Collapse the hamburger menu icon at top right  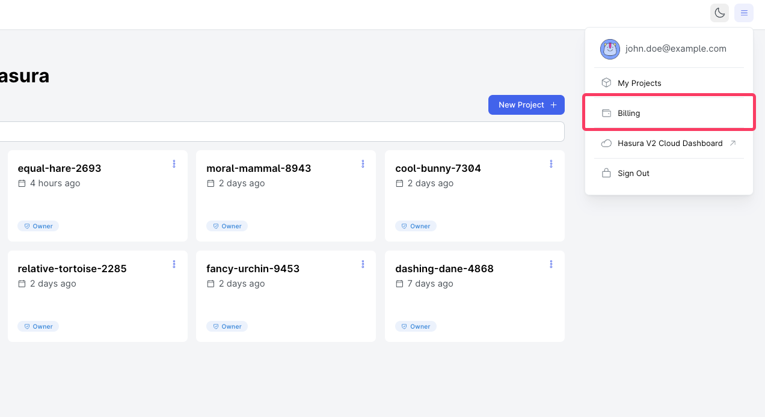744,13
